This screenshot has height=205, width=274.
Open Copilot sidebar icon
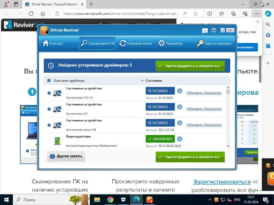[268, 14]
